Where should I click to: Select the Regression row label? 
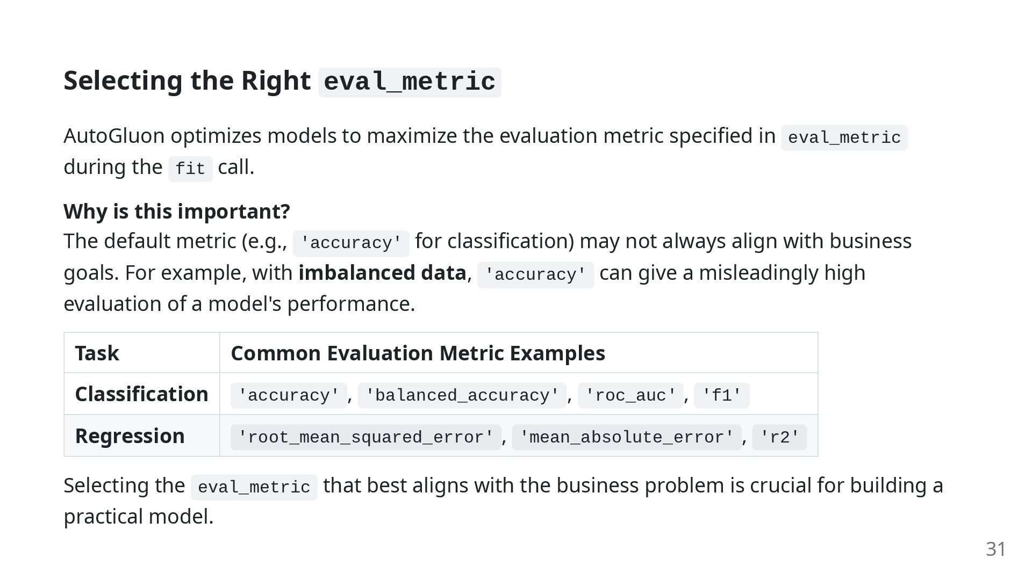[130, 436]
